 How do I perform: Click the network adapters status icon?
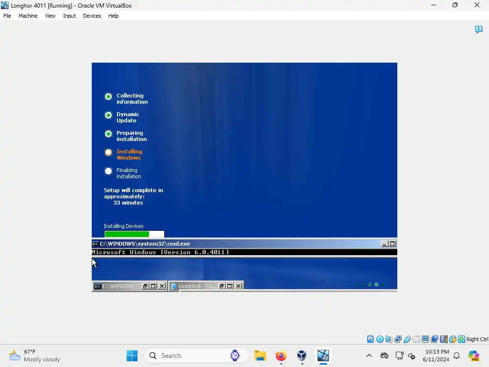click(398, 339)
